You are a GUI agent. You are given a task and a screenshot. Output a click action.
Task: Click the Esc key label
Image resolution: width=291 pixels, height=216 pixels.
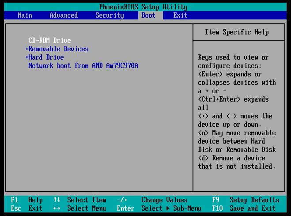pos(16,208)
